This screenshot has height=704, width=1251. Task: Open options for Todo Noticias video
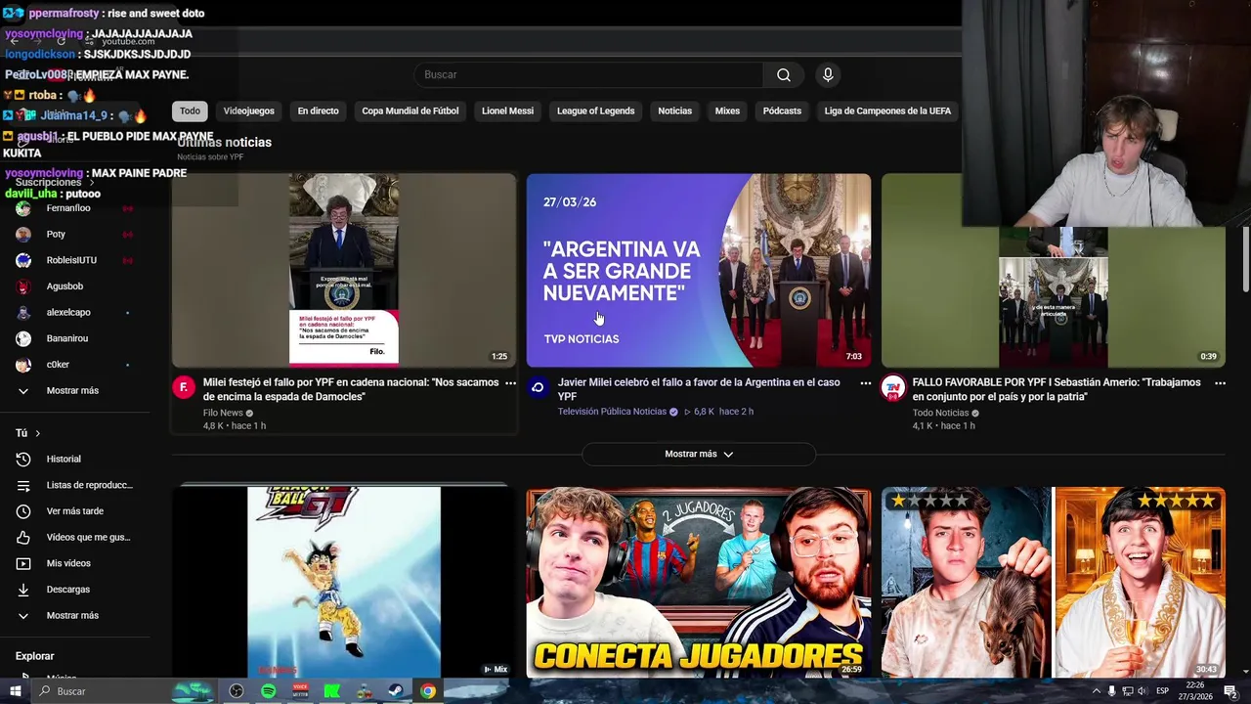pyautogui.click(x=1220, y=383)
